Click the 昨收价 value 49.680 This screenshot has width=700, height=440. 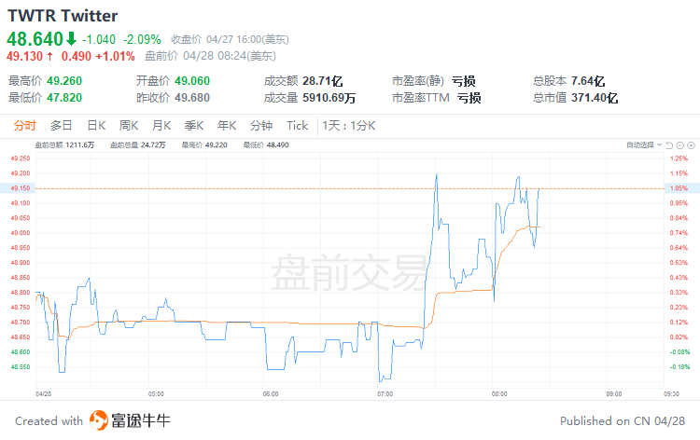click(x=192, y=97)
